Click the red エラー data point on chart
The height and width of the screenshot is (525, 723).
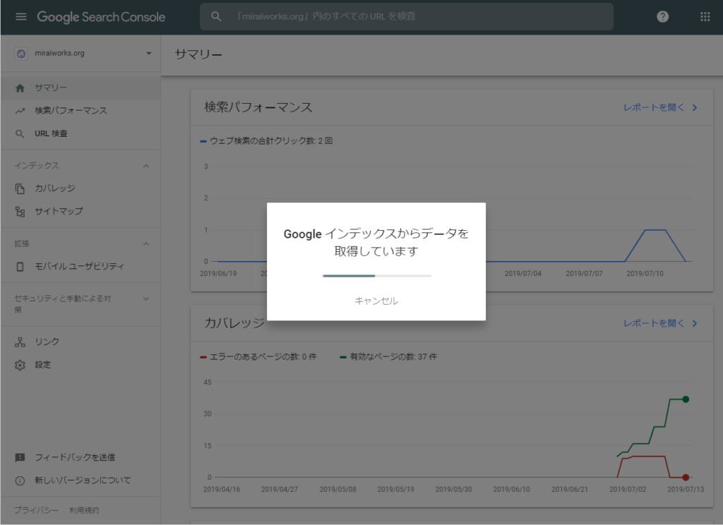[x=686, y=478]
